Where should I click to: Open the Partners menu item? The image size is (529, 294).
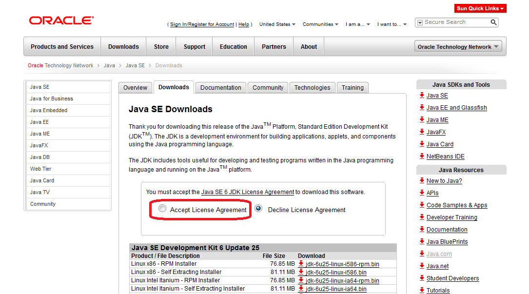click(x=274, y=47)
